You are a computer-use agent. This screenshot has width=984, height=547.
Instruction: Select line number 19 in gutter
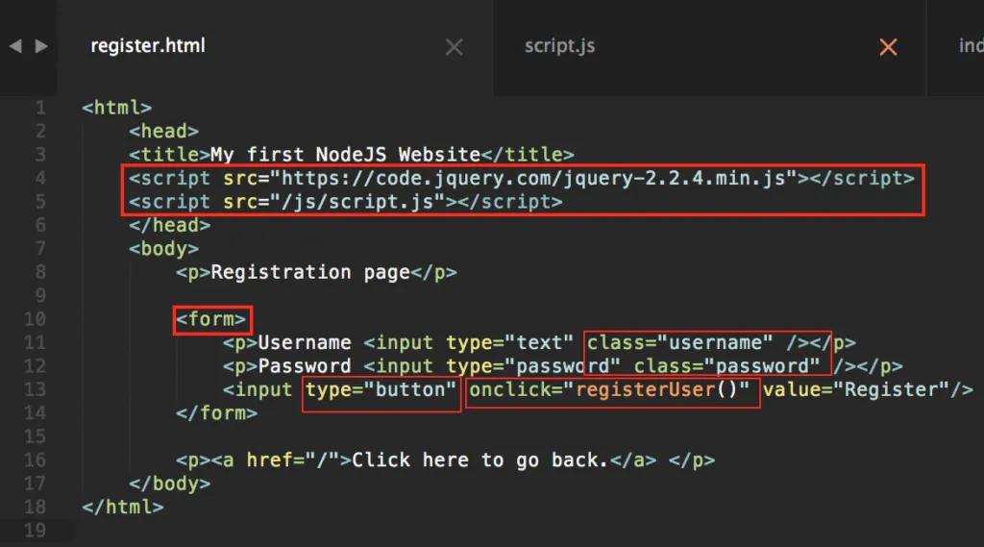[36, 531]
